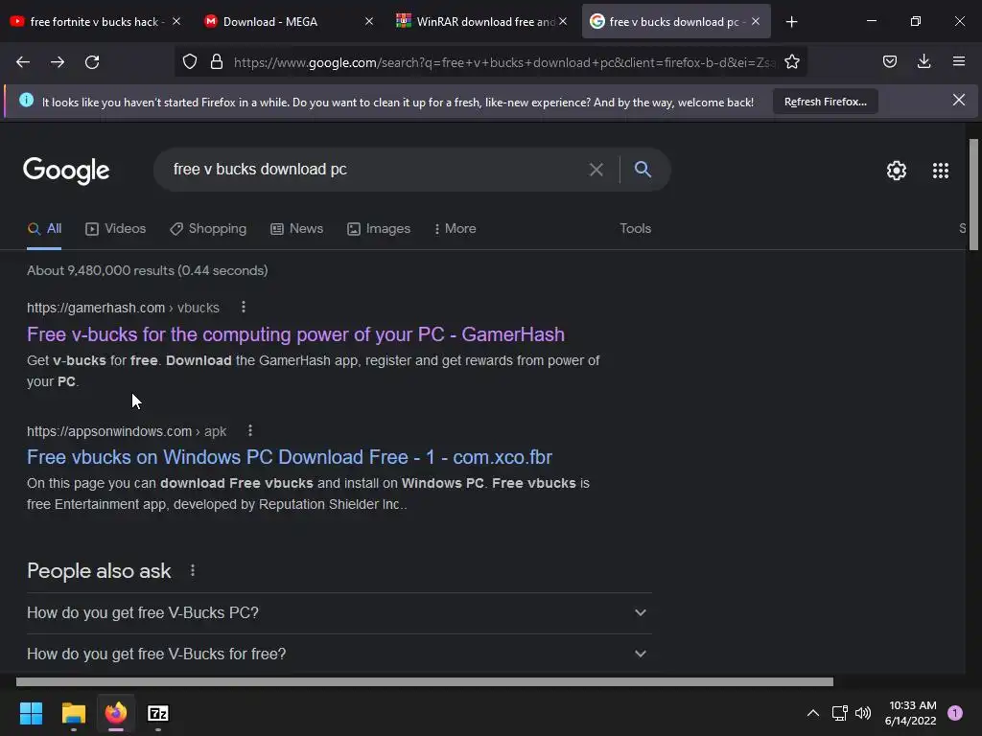Open the notification center badge
This screenshot has height=736, width=982.
tap(955, 713)
